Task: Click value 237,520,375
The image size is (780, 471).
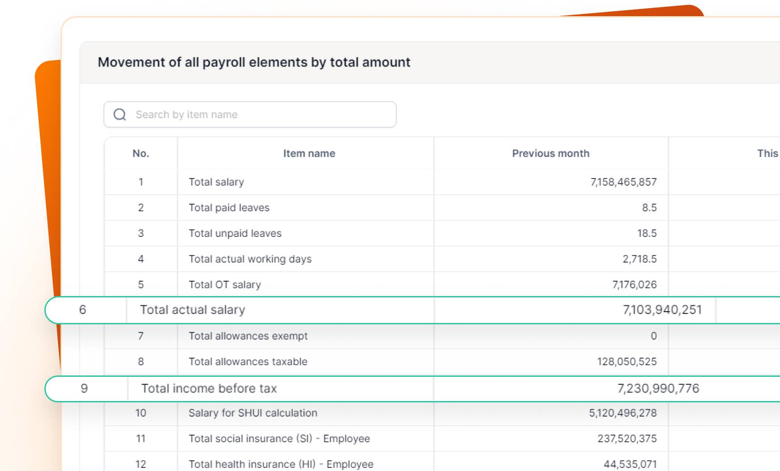Action: tap(627, 439)
